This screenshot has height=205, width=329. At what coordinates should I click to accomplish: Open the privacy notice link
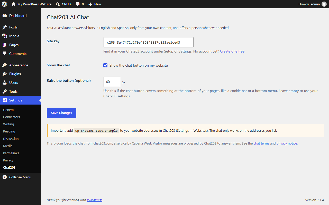287,143
